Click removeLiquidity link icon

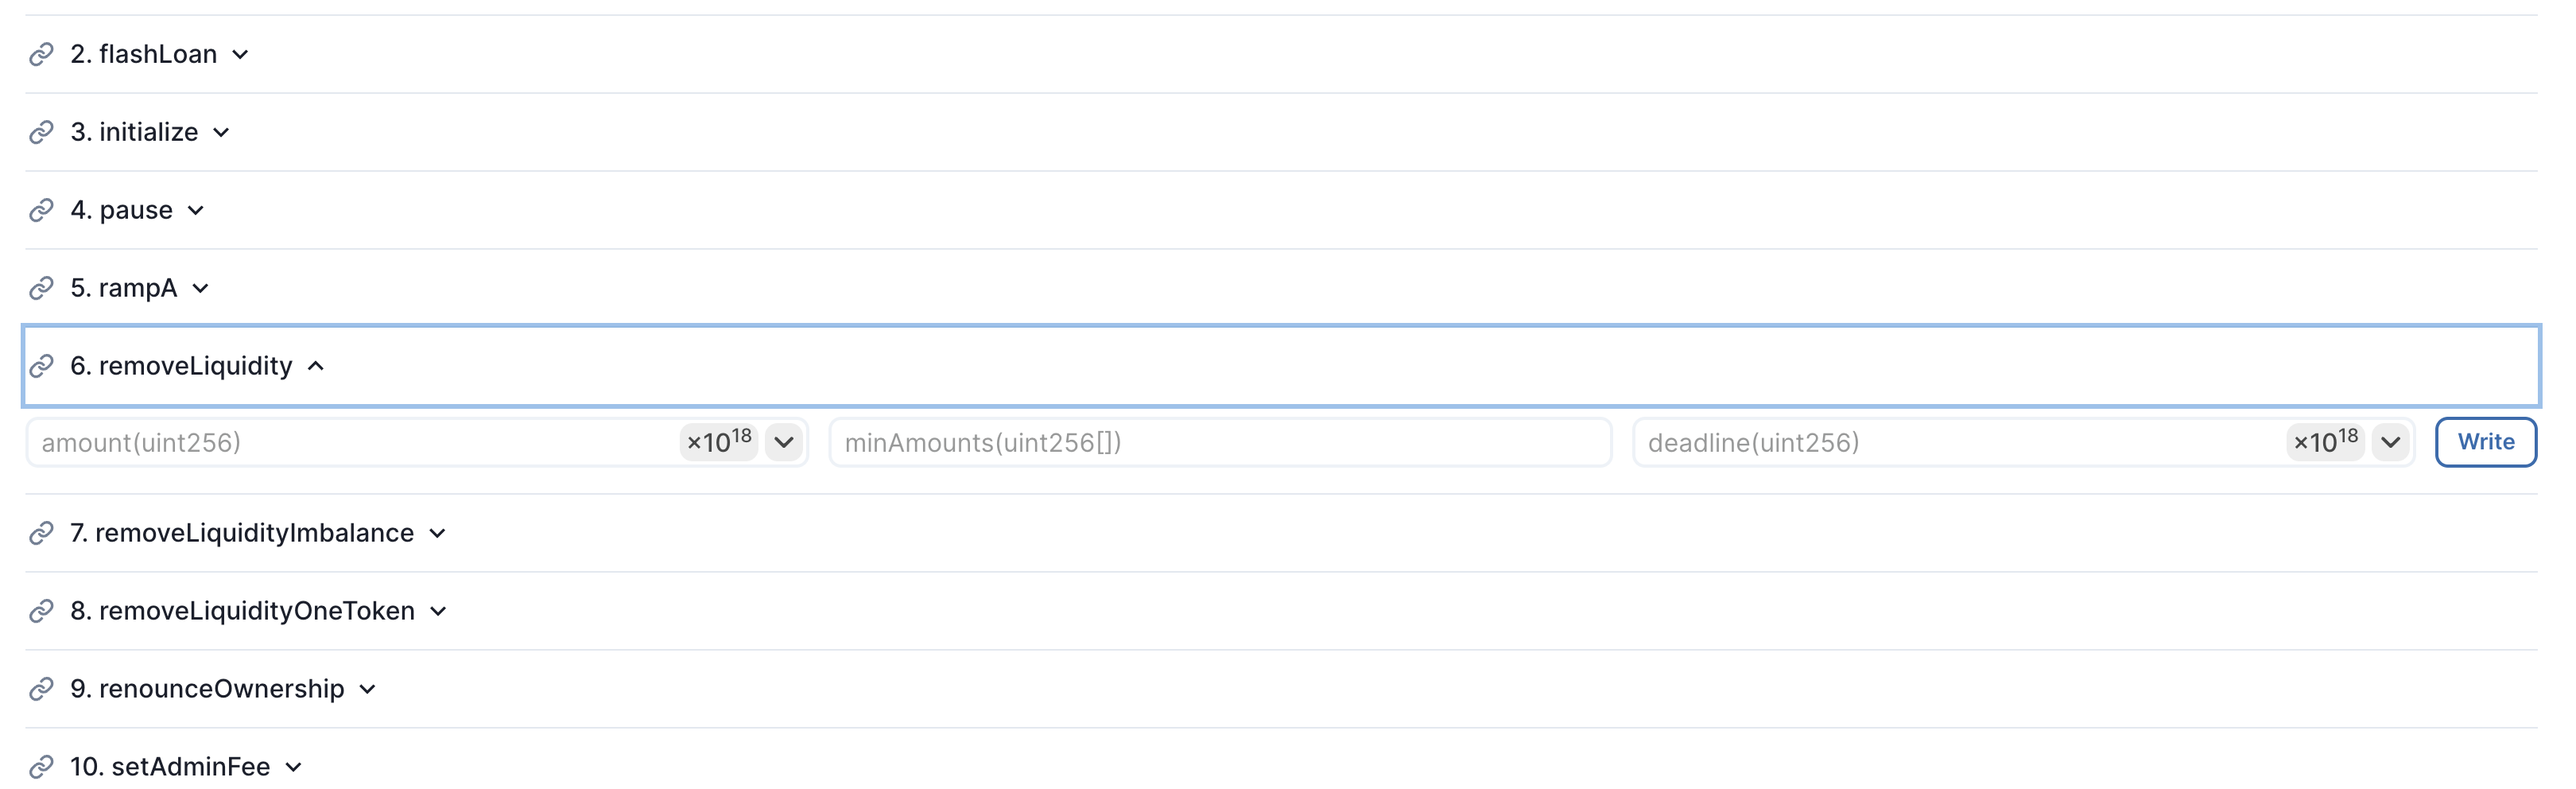pos(41,366)
